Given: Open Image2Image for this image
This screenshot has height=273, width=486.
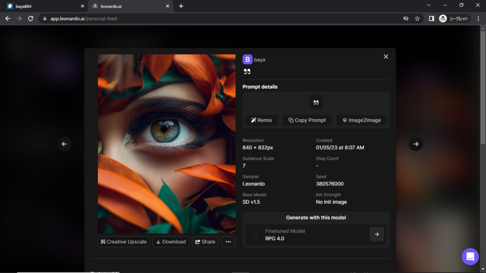Looking at the screenshot, I should (x=361, y=120).
